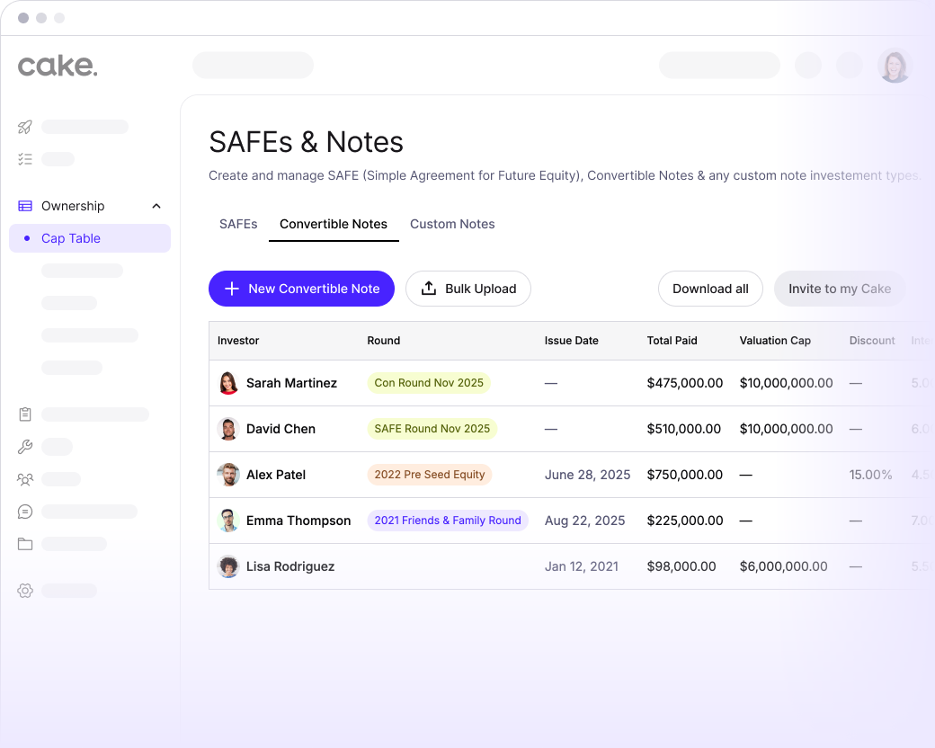Image resolution: width=935 pixels, height=748 pixels.
Task: Open the settings gear at sidebar bottom
Action: (x=24, y=591)
